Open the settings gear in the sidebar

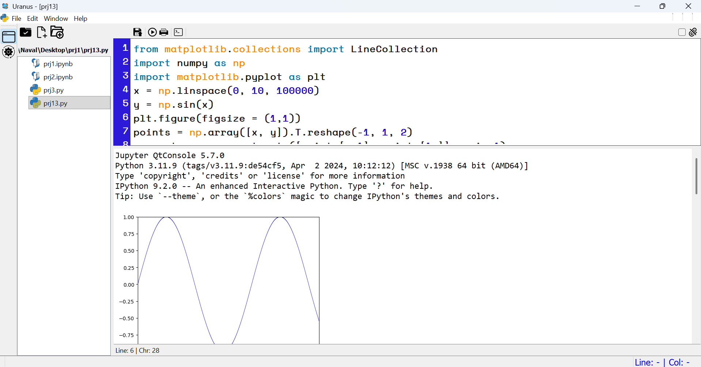[8, 52]
